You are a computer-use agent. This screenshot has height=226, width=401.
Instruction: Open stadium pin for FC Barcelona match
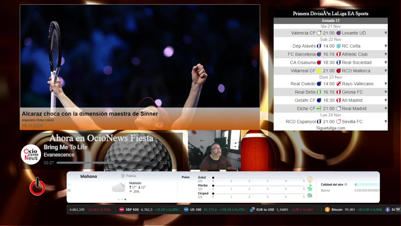[386, 54]
